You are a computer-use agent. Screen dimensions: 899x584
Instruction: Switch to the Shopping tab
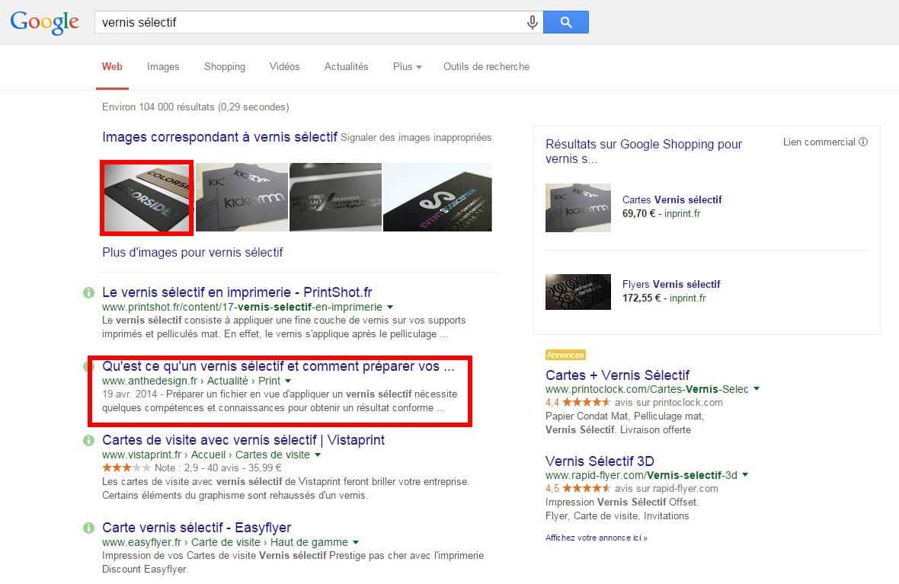click(x=225, y=66)
